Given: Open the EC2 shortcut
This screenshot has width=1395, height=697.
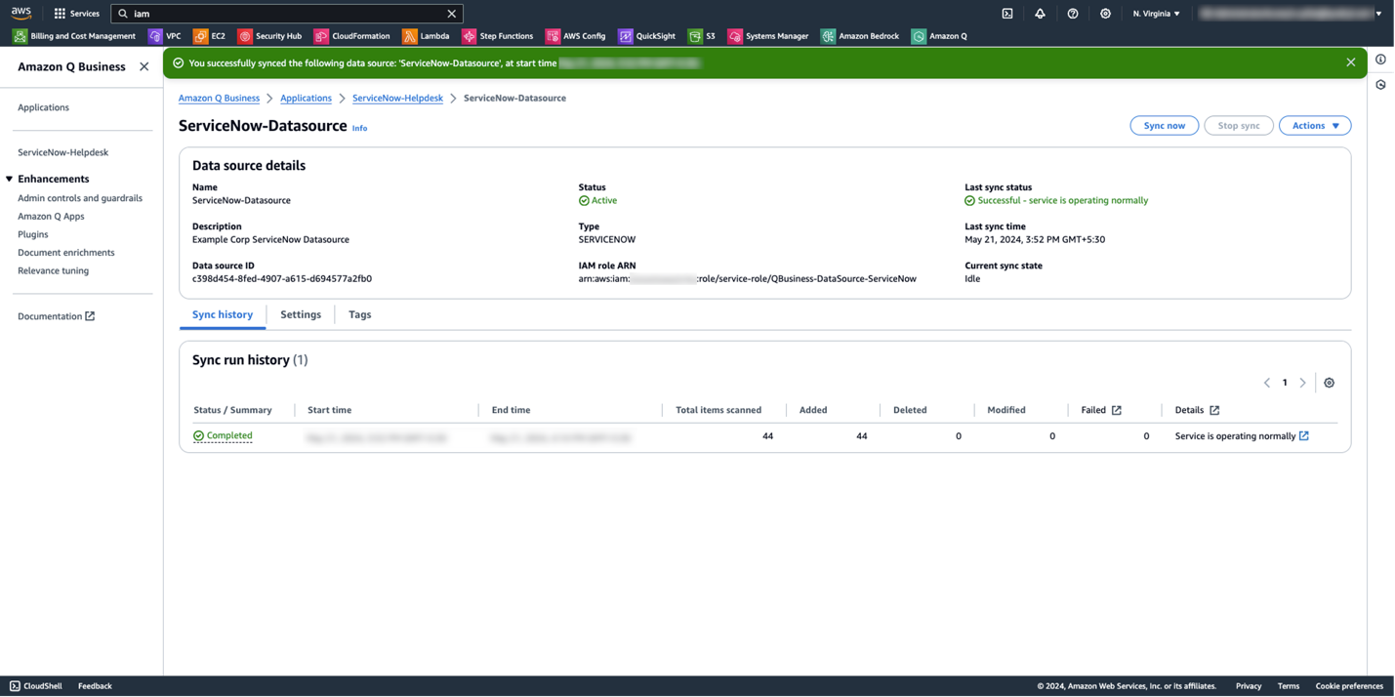Looking at the screenshot, I should coord(209,36).
